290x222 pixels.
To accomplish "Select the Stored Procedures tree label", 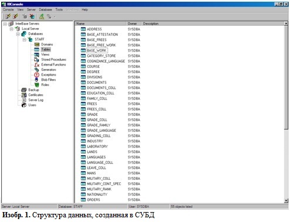I will (x=53, y=60).
